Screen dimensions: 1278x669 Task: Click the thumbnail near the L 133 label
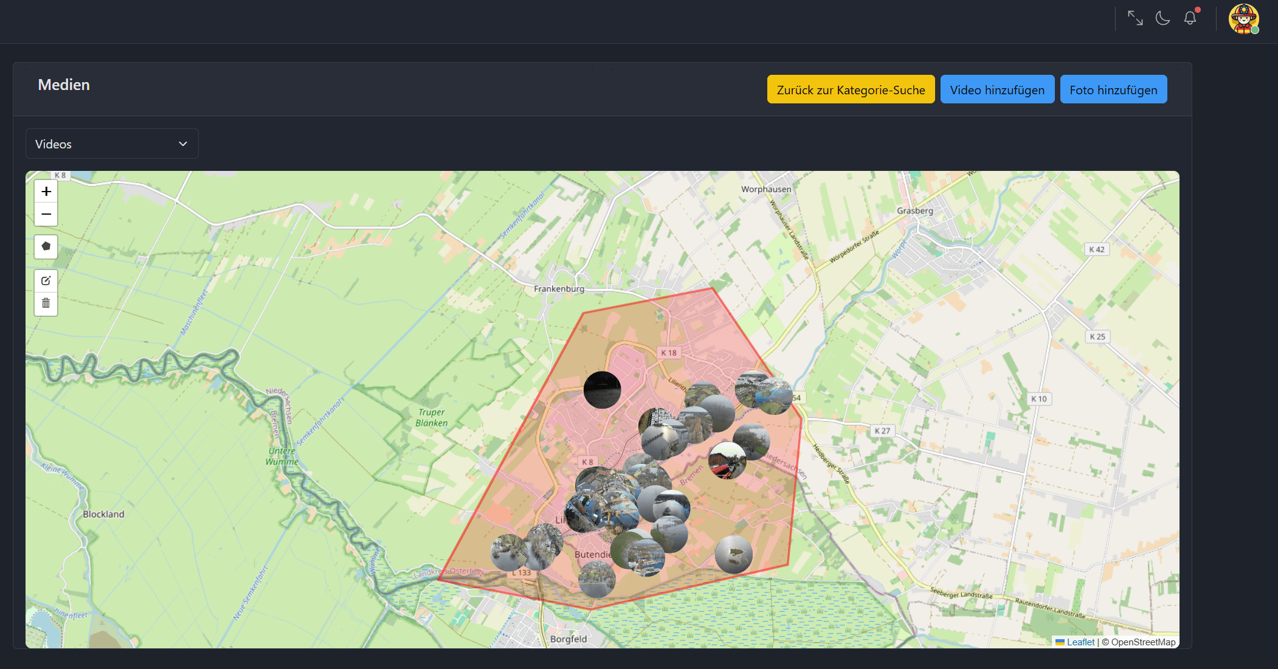tap(509, 552)
